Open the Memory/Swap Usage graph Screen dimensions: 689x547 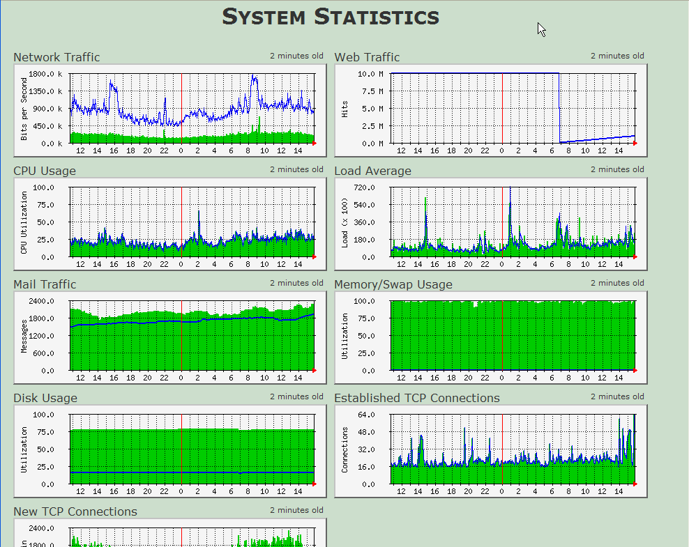click(491, 337)
